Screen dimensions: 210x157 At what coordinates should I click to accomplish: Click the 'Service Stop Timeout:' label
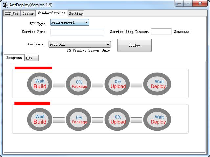click(x=130, y=32)
